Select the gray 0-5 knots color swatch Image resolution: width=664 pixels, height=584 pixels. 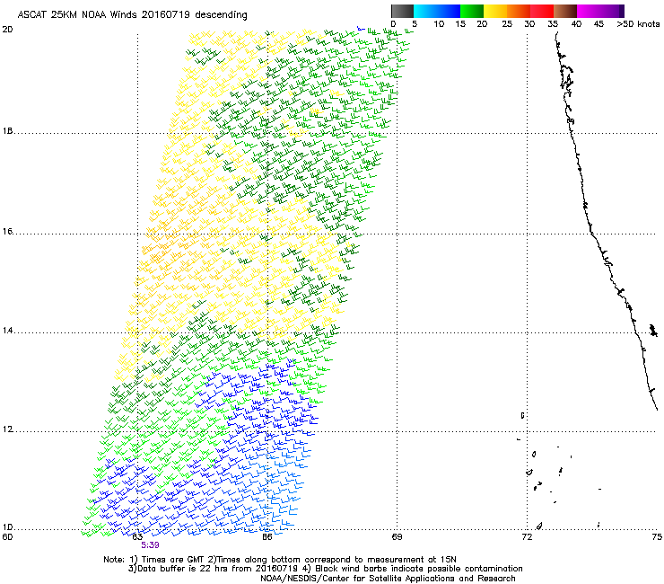[402, 11]
